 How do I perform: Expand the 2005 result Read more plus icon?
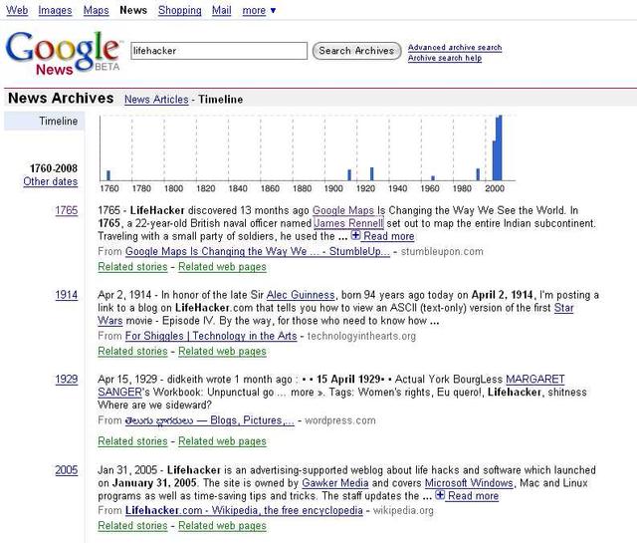click(x=440, y=495)
